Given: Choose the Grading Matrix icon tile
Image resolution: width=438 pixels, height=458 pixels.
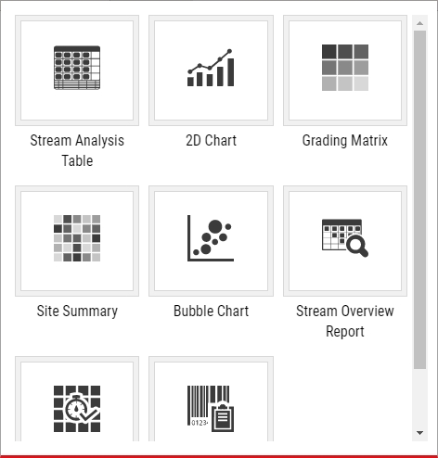Looking at the screenshot, I should point(345,68).
